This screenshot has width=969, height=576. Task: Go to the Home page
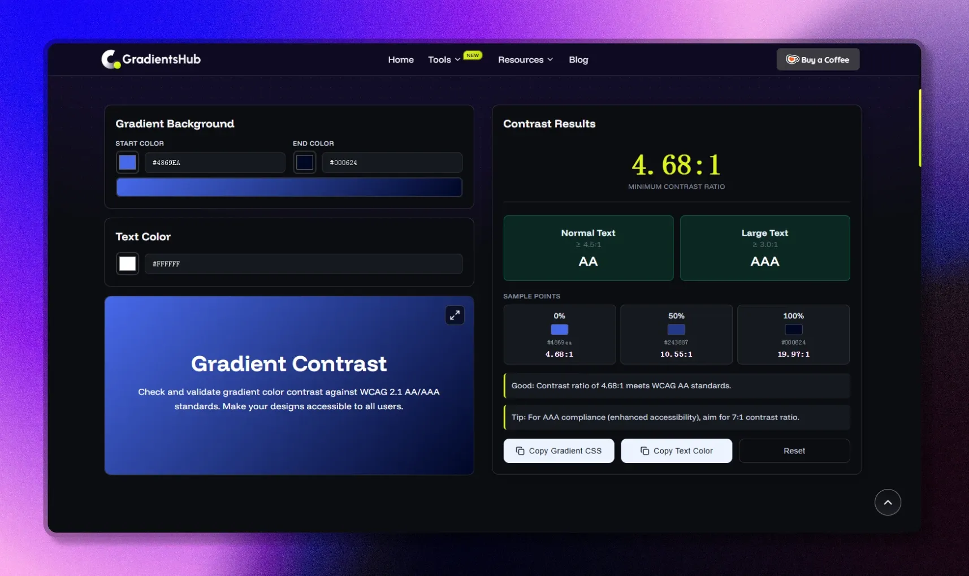[401, 60]
